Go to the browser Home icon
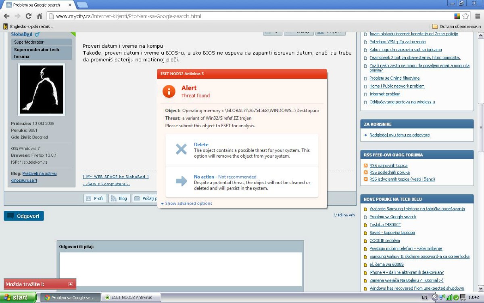The height and width of the screenshot is (303, 484). pyautogui.click(x=40, y=16)
